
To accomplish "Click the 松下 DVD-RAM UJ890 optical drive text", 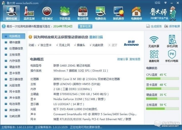I will click(75, 109).
